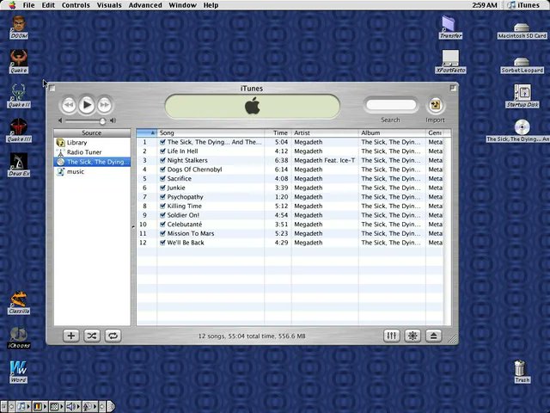The width and height of the screenshot is (550, 413).
Task: Uncheck track 1 The Sick, The Dying
Action: point(162,142)
